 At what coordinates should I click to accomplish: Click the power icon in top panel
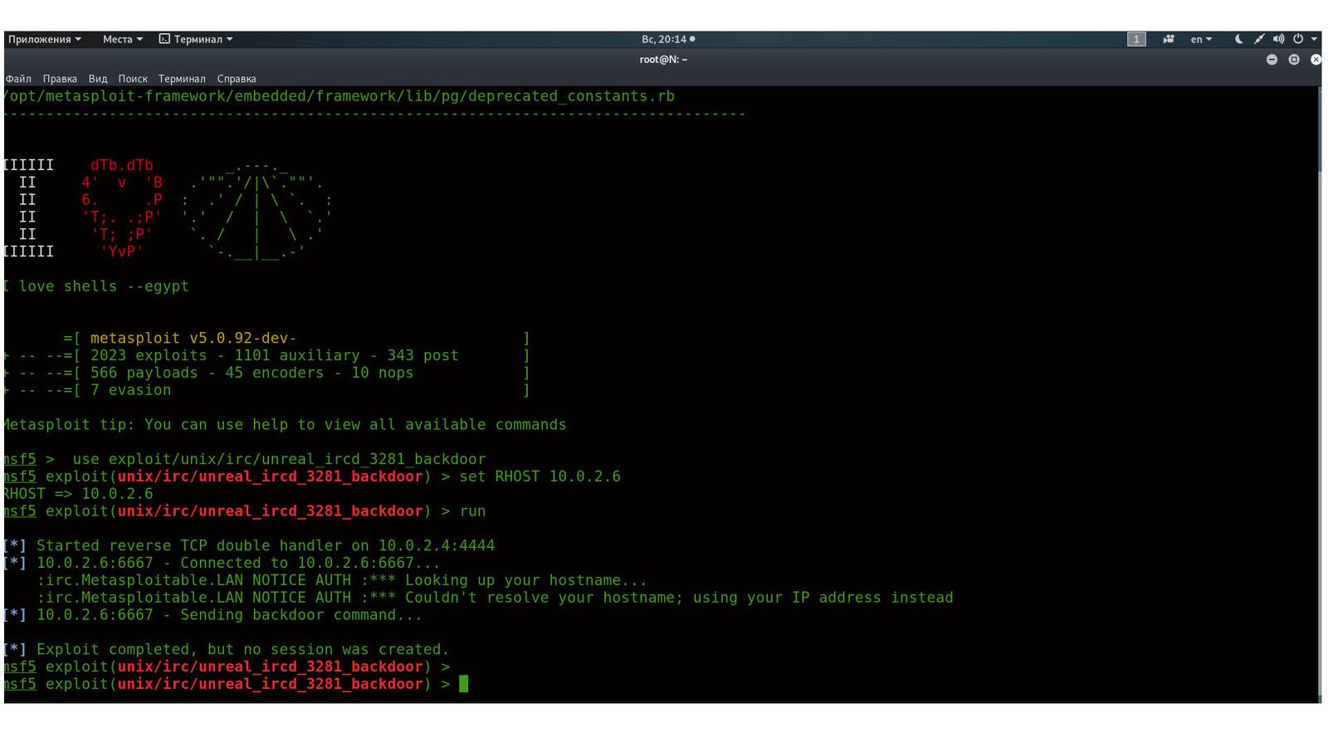(1298, 39)
